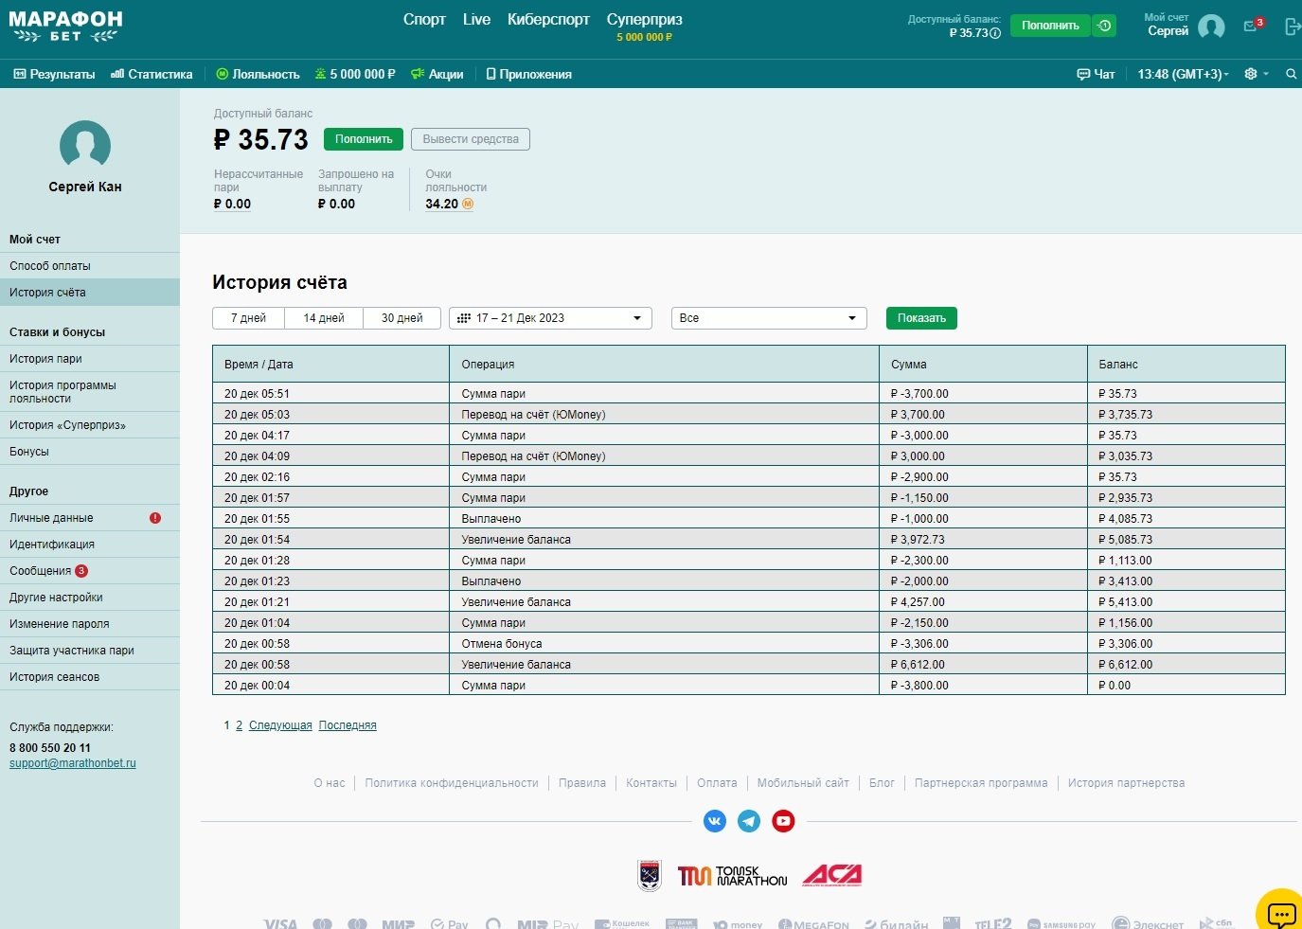Select the 7 дней period filter
Image resolution: width=1302 pixels, height=929 pixels.
pos(248,318)
